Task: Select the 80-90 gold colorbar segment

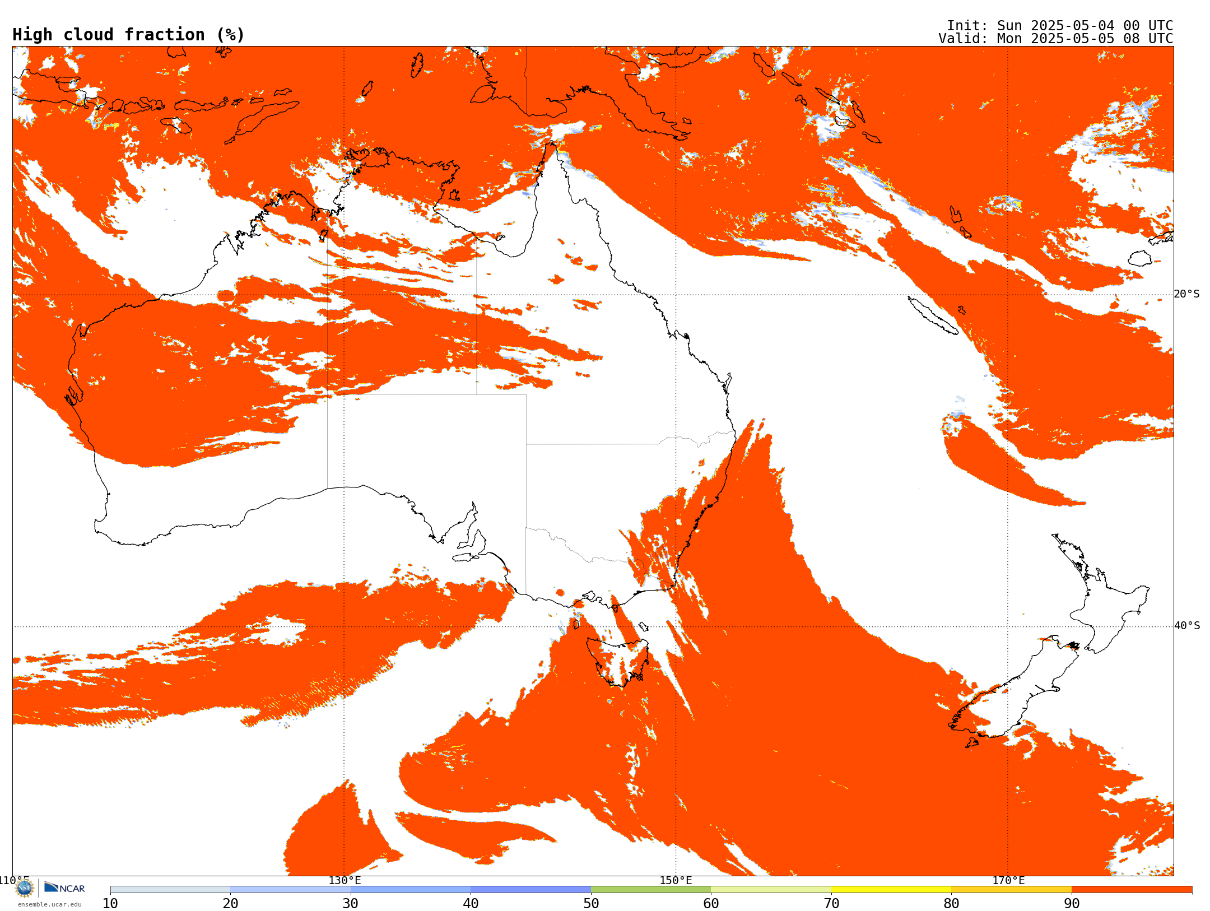Action: [x=1011, y=890]
